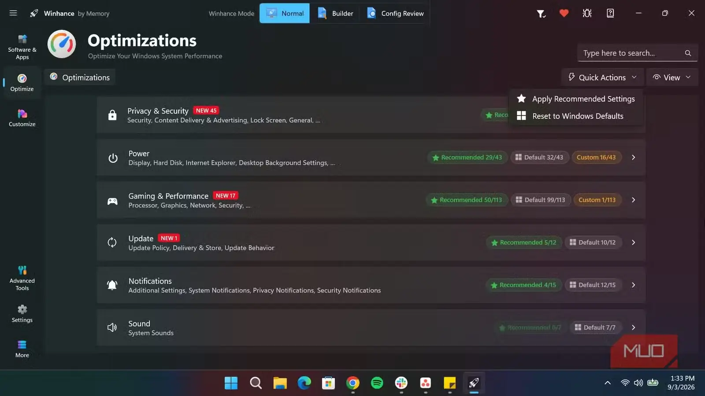The width and height of the screenshot is (705, 396).
Task: Click the 'NEW 17' badge
Action: 226,196
